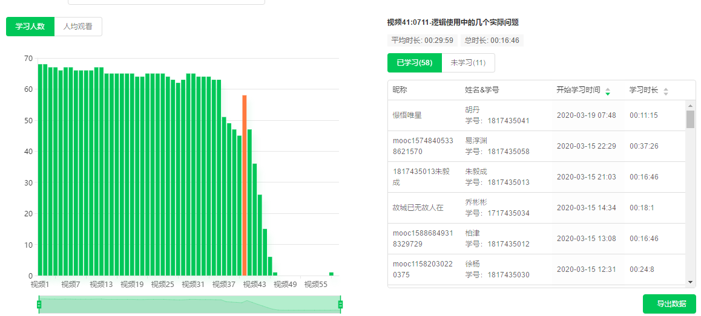Open the nickname 故城已无故人在

coord(418,208)
